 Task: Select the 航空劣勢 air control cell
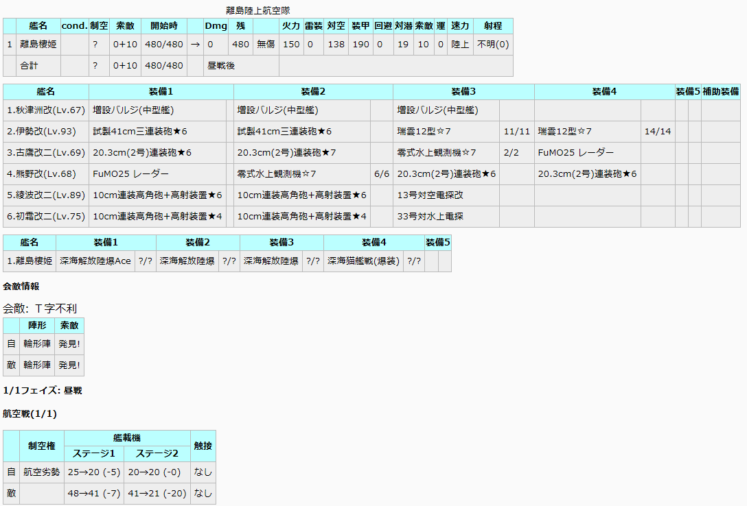41,472
